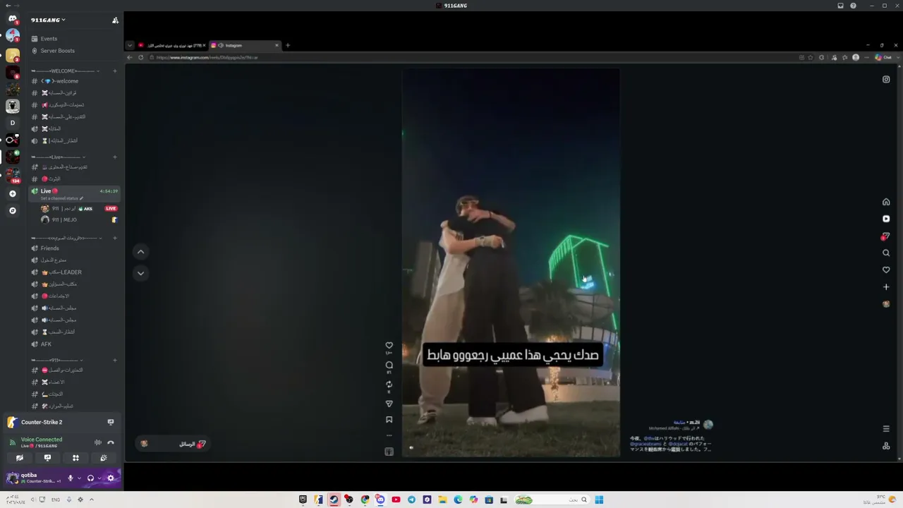
Task: Toggle camera in Discord voice panel
Action: click(20, 458)
